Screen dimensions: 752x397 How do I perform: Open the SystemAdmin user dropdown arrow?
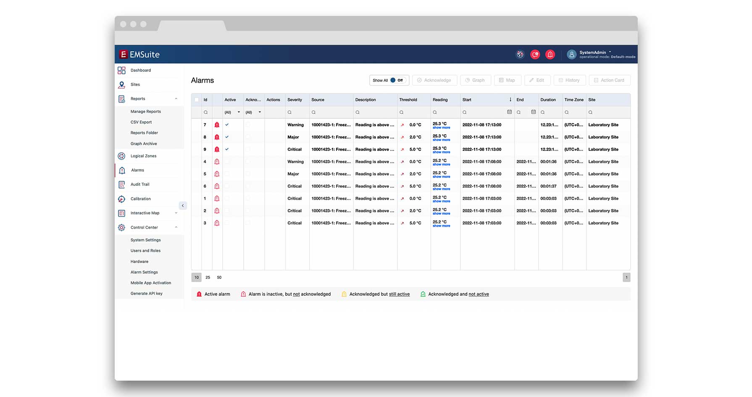[x=610, y=52]
